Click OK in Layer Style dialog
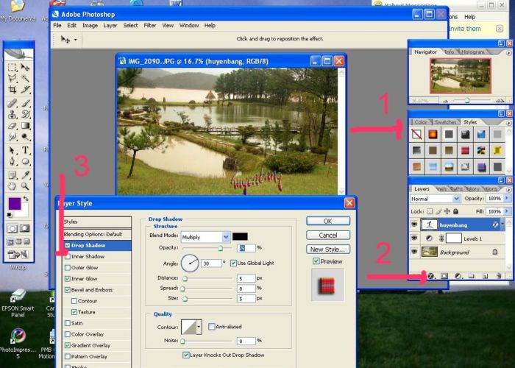515x368 pixels. (328, 221)
